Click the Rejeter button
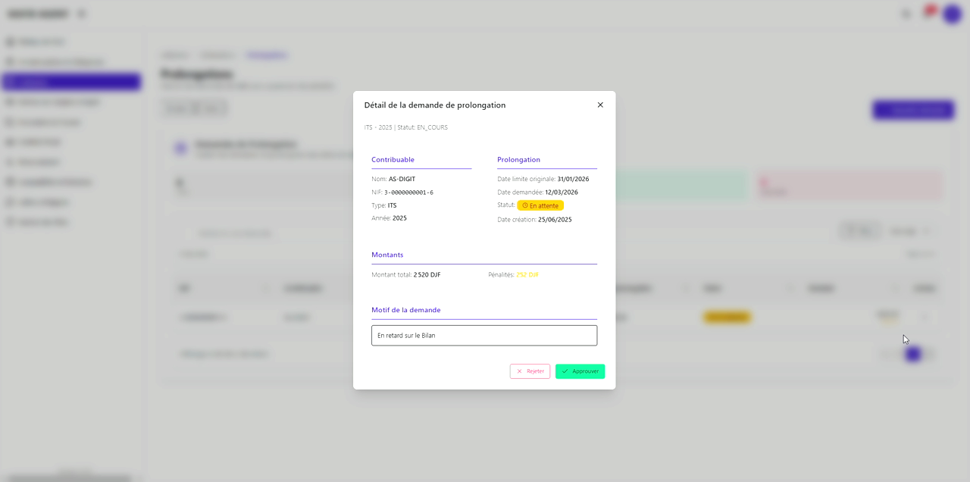 point(530,371)
